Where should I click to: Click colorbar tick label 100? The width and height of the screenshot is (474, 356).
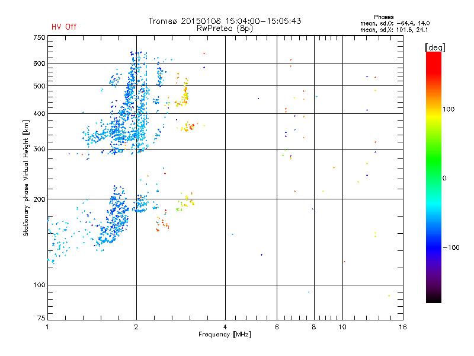449,109
